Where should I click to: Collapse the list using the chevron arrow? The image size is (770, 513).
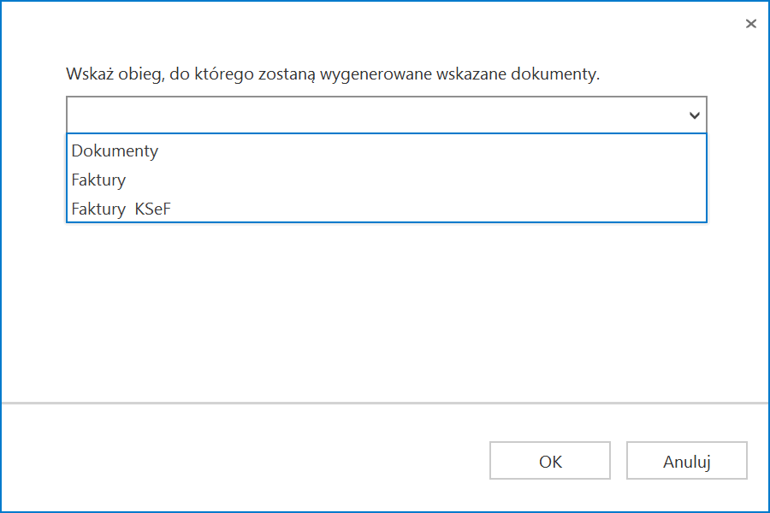[x=695, y=115]
